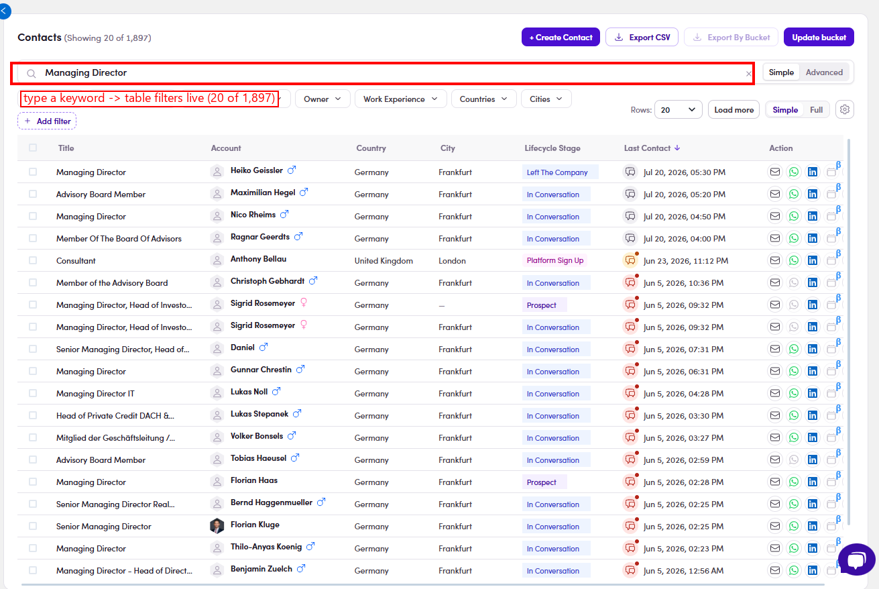Click title Managing Director IT
Image resolution: width=879 pixels, height=589 pixels.
95,394
